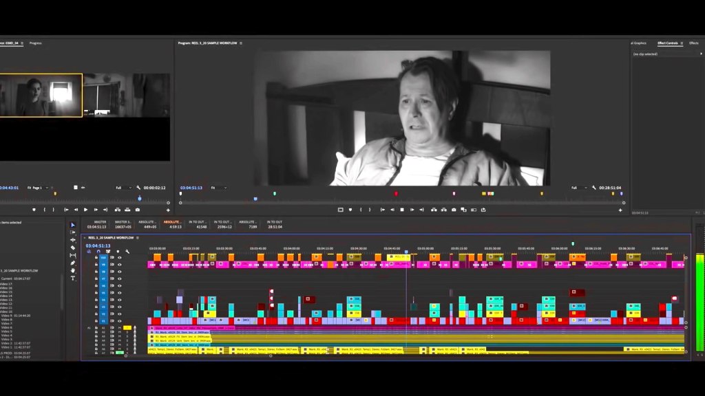This screenshot has height=396, width=705.
Task: Export frame from the Program monitor
Action: pos(454,210)
